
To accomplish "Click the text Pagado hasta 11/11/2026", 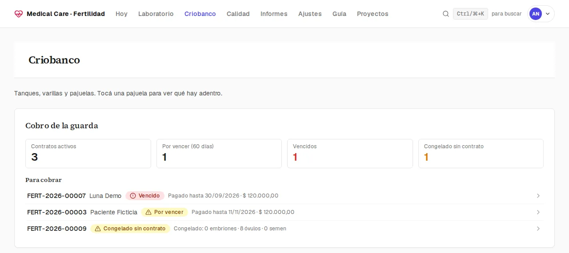I will (x=224, y=212).
